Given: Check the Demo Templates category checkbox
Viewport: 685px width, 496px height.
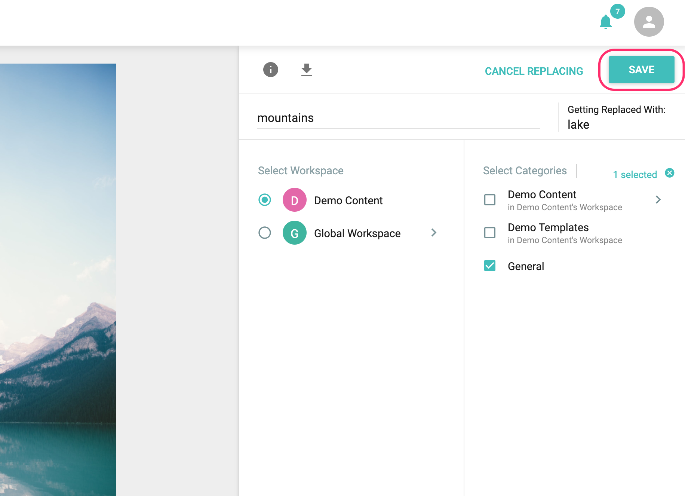Looking at the screenshot, I should 490,233.
